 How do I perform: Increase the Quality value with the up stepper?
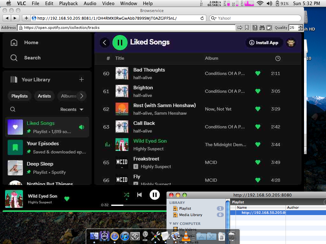pos(301,26)
